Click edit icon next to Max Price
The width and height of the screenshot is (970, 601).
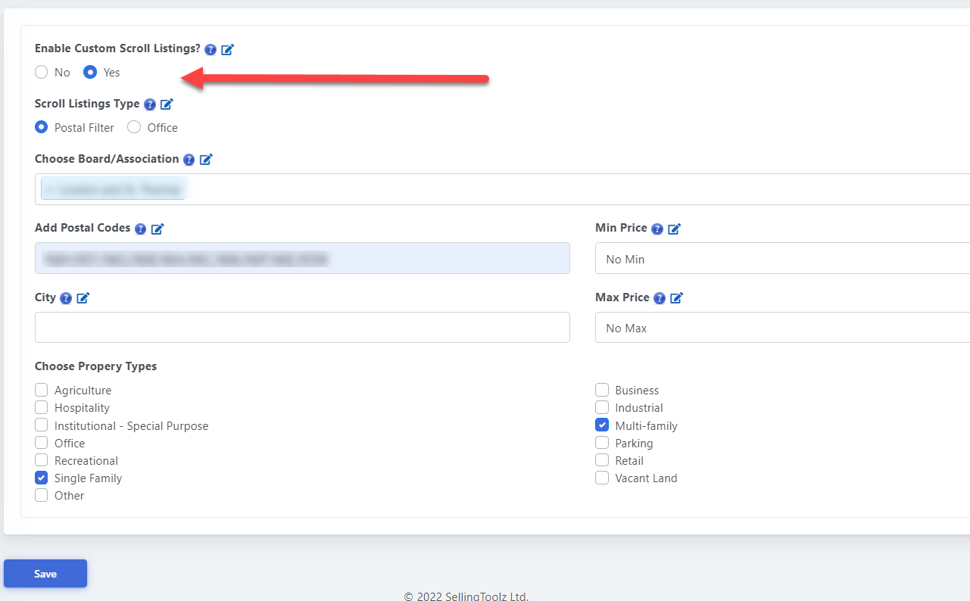pos(677,298)
